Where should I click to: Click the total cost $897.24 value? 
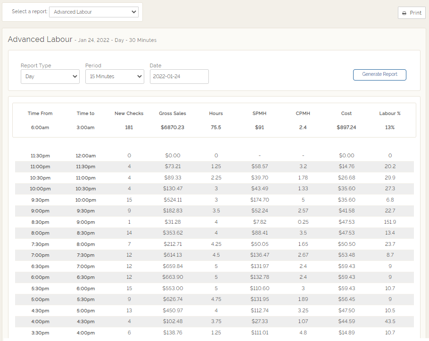346,128
